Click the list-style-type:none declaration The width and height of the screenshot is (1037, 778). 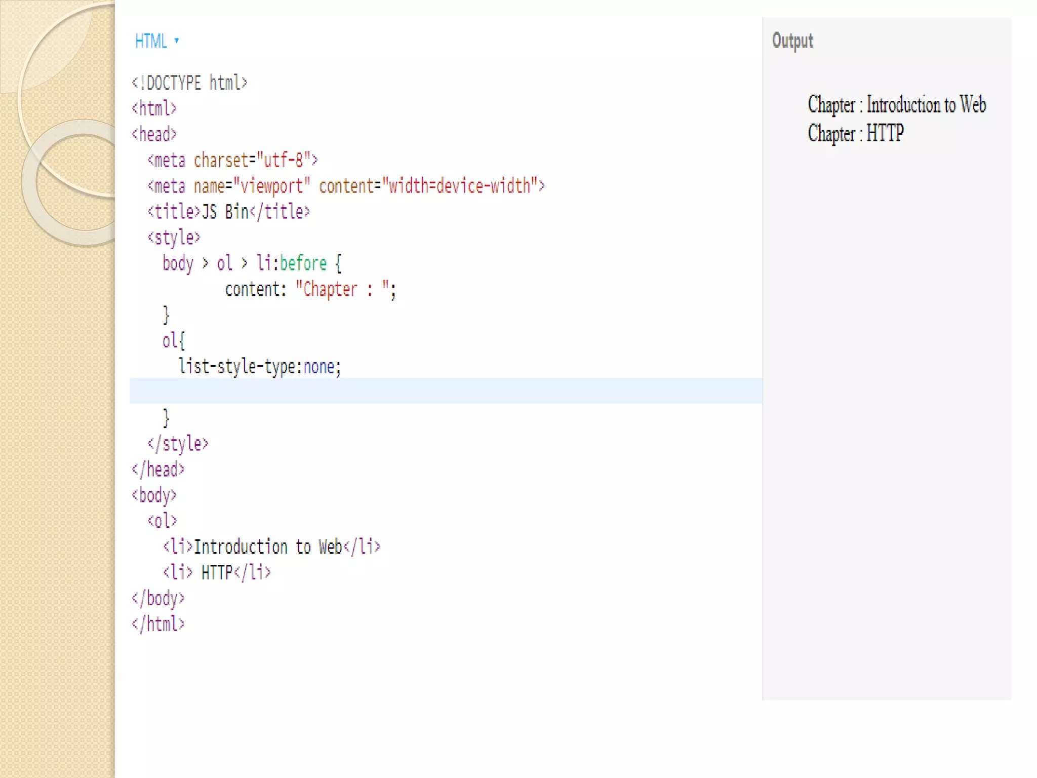[x=260, y=366]
